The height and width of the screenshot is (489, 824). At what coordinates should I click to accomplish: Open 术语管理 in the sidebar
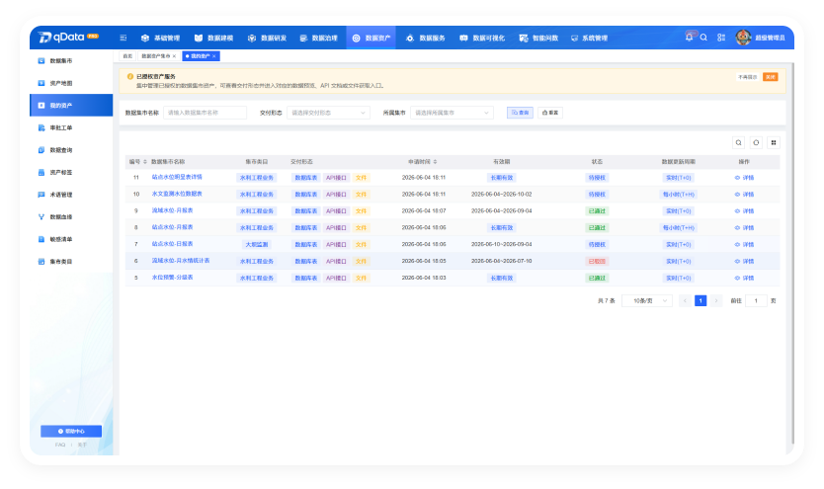pos(71,195)
